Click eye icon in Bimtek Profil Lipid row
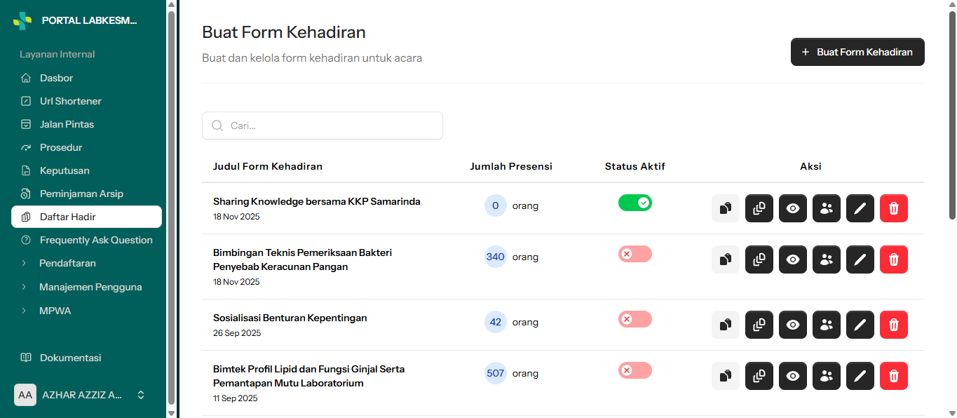This screenshot has width=957, height=418. tap(793, 376)
